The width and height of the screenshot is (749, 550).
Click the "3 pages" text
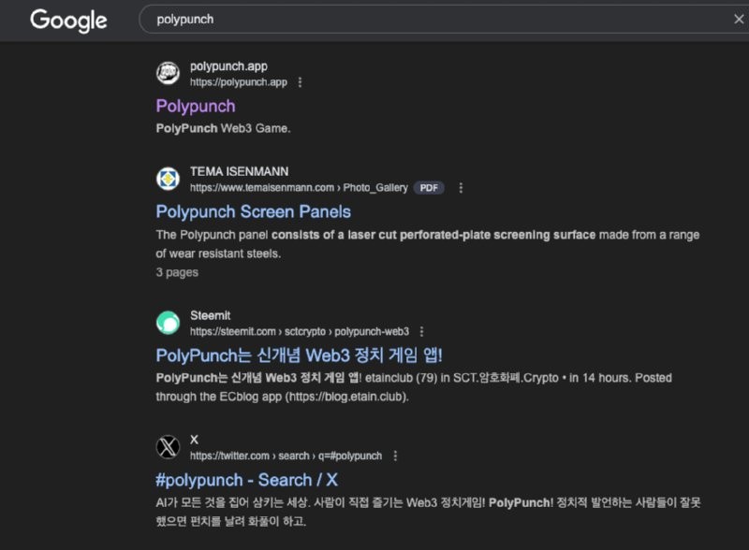pyautogui.click(x=177, y=272)
